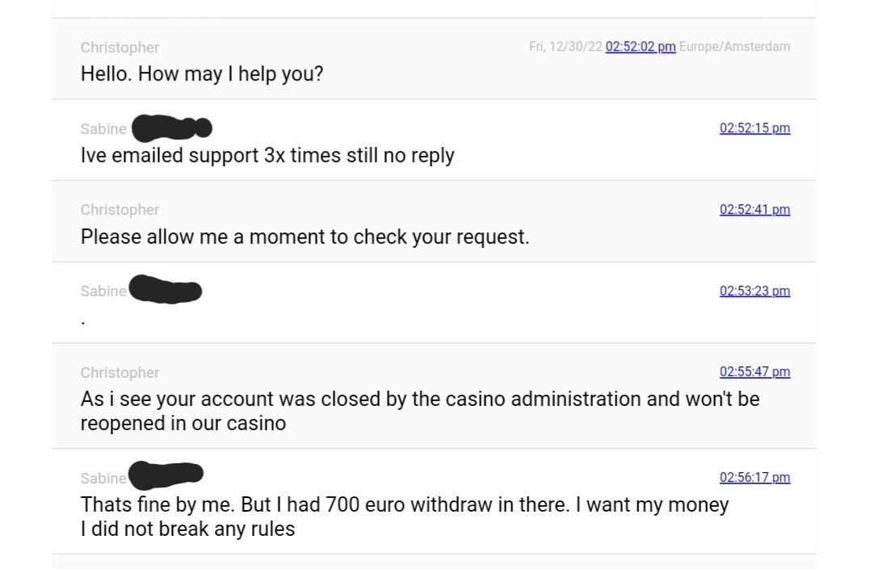Click the Europe/Amsterdam timezone label
This screenshot has width=870, height=569.
(734, 47)
